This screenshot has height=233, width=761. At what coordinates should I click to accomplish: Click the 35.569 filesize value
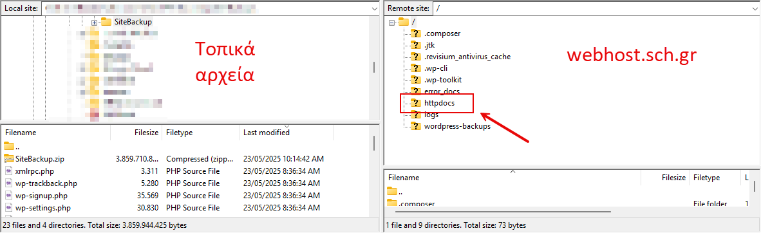[x=147, y=196]
